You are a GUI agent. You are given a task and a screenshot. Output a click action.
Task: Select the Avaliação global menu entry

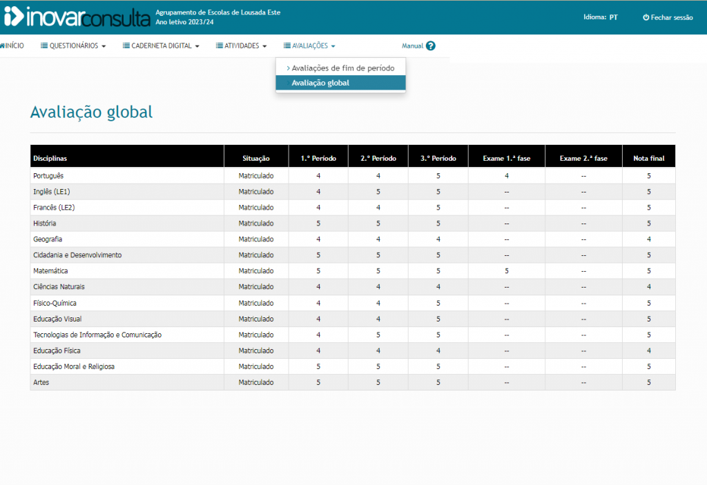point(340,83)
